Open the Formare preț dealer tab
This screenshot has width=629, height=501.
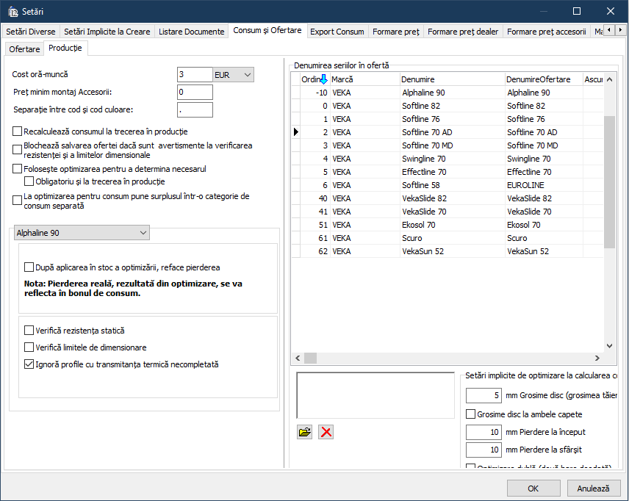coord(462,32)
